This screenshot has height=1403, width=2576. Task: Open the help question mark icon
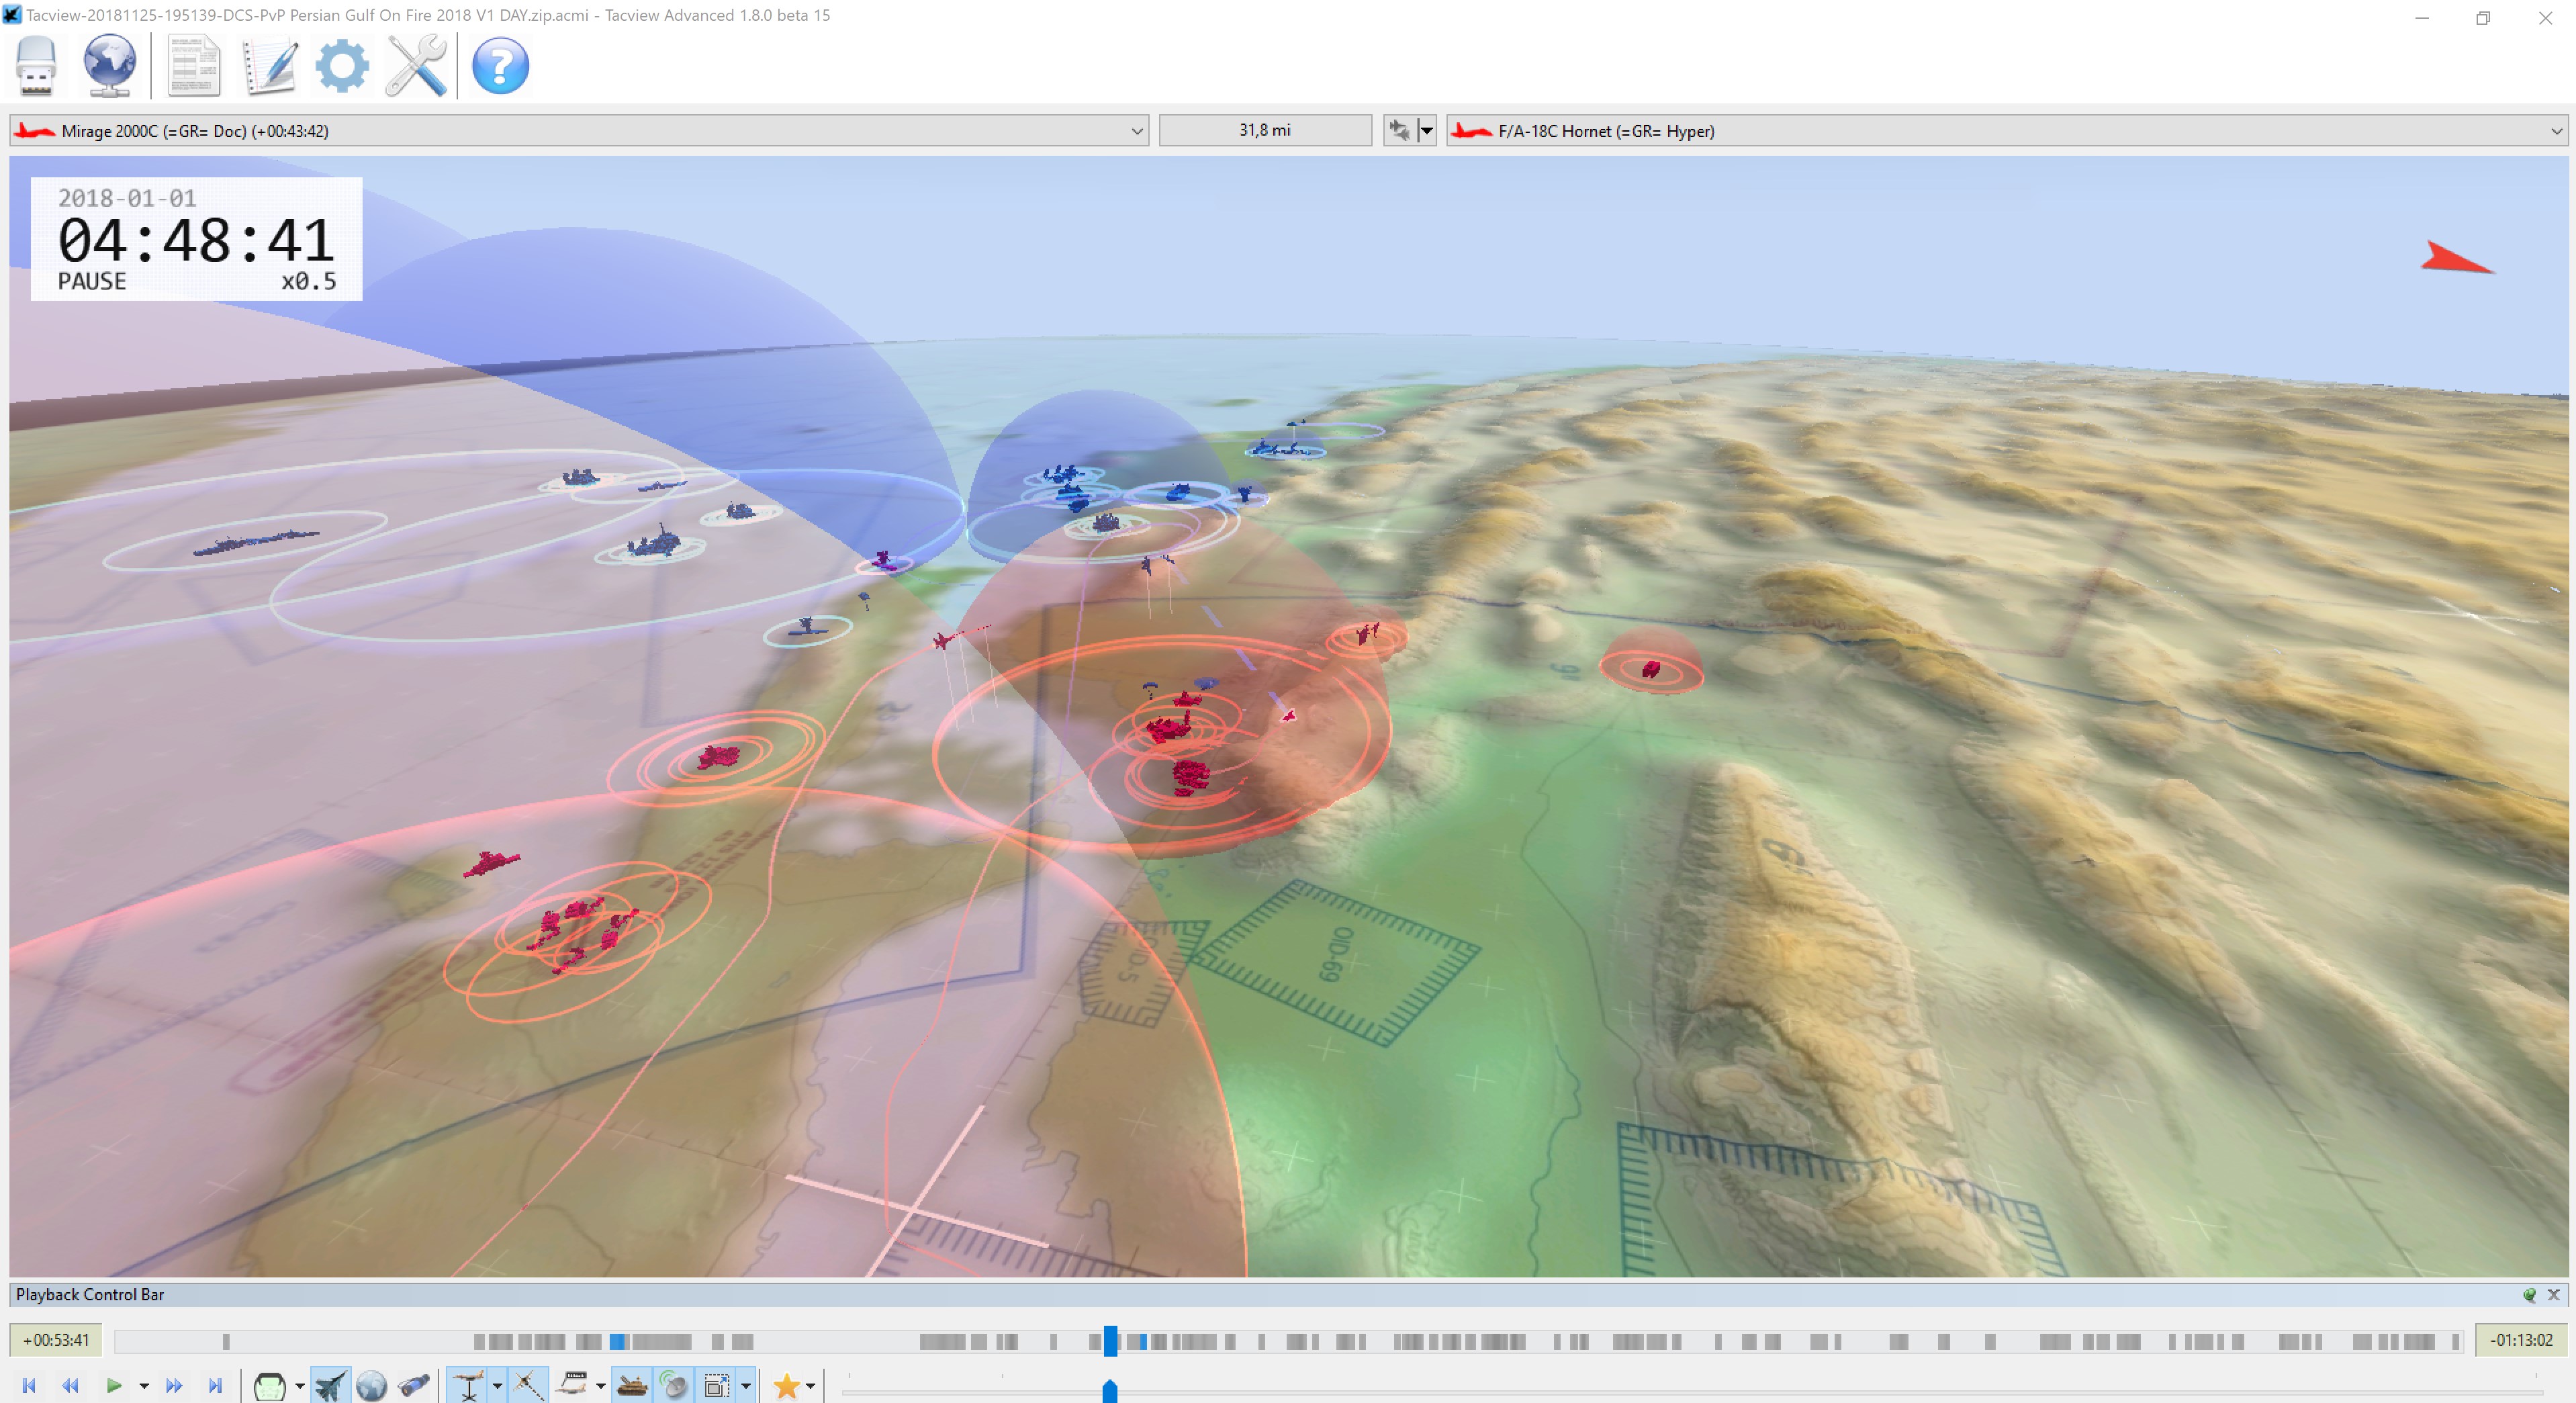click(x=500, y=66)
